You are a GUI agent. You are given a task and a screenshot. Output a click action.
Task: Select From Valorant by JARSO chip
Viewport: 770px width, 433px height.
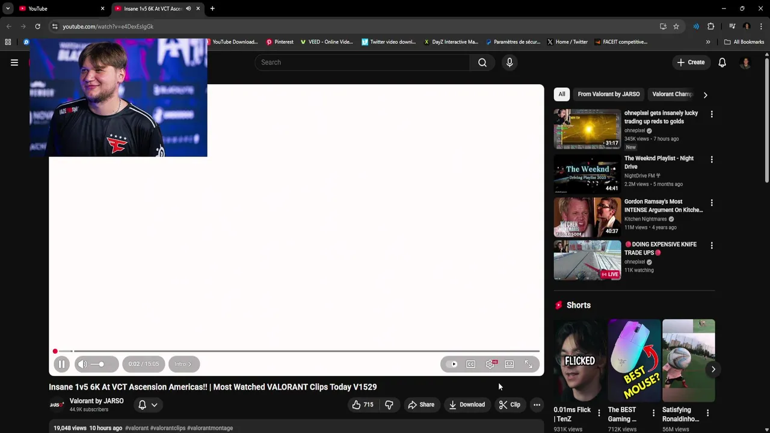pyautogui.click(x=609, y=94)
